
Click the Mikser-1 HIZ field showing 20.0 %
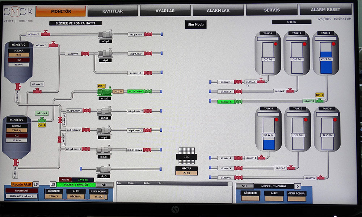16,140
